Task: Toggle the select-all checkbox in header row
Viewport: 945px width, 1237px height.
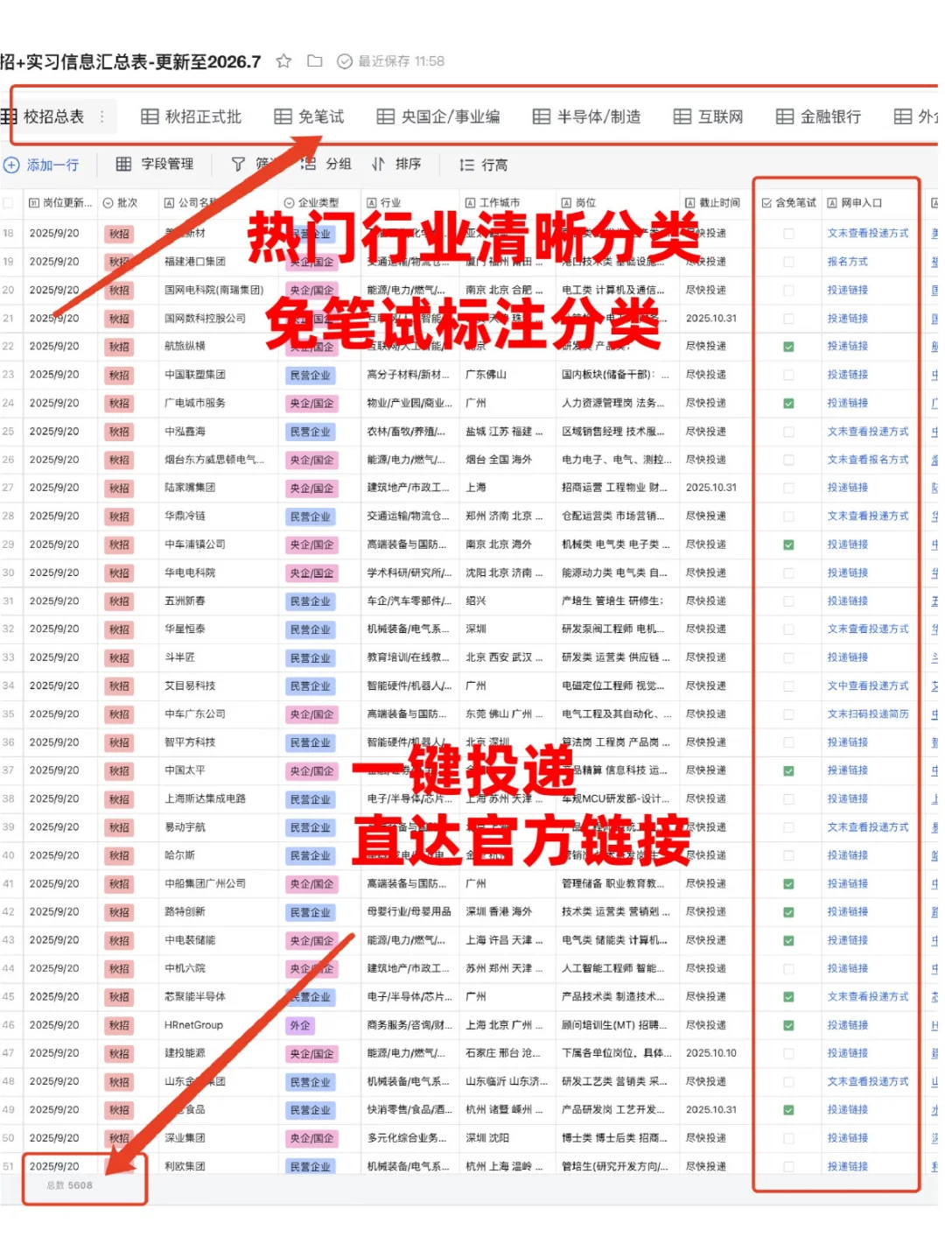Action: [8, 203]
